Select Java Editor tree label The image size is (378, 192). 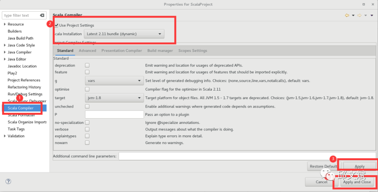(17, 59)
